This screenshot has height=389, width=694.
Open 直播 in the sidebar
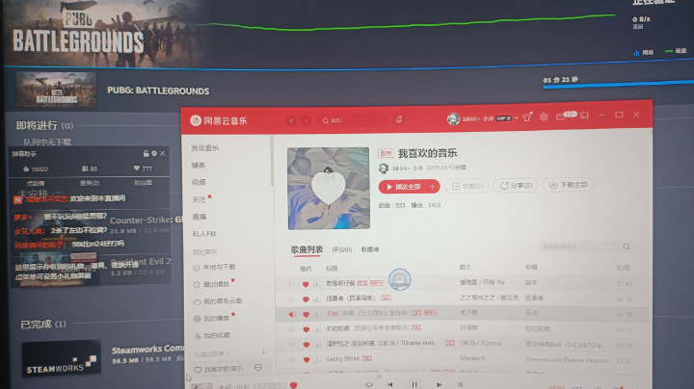tap(200, 217)
